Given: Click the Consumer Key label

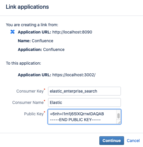Looking at the screenshot, I should click(x=30, y=91).
